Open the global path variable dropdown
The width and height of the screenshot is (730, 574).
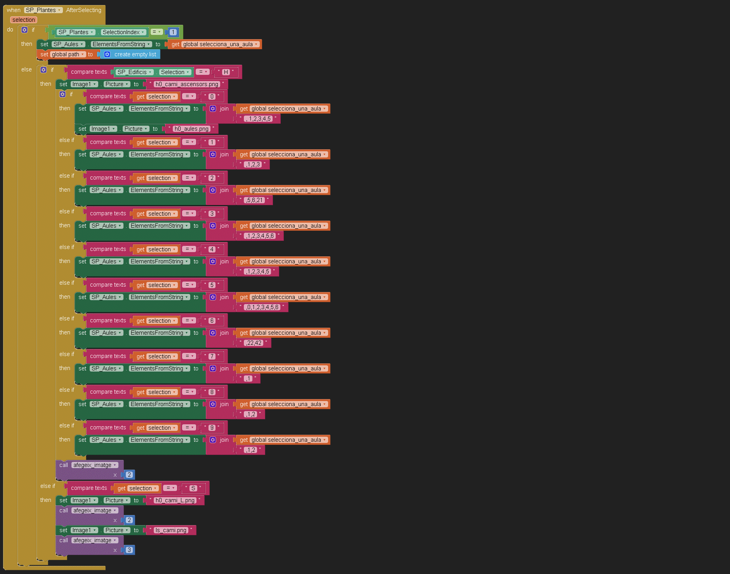[x=68, y=54]
